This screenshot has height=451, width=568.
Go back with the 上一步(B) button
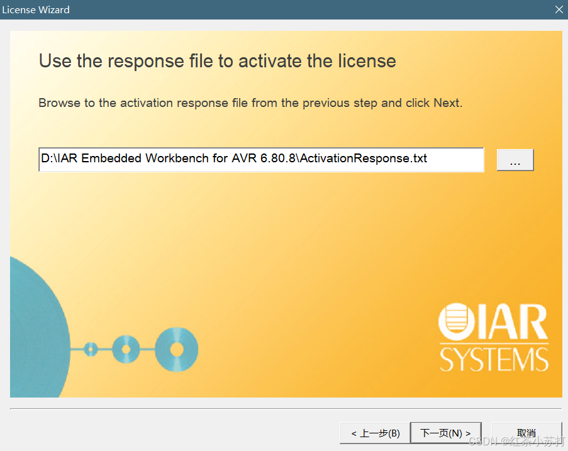375,433
